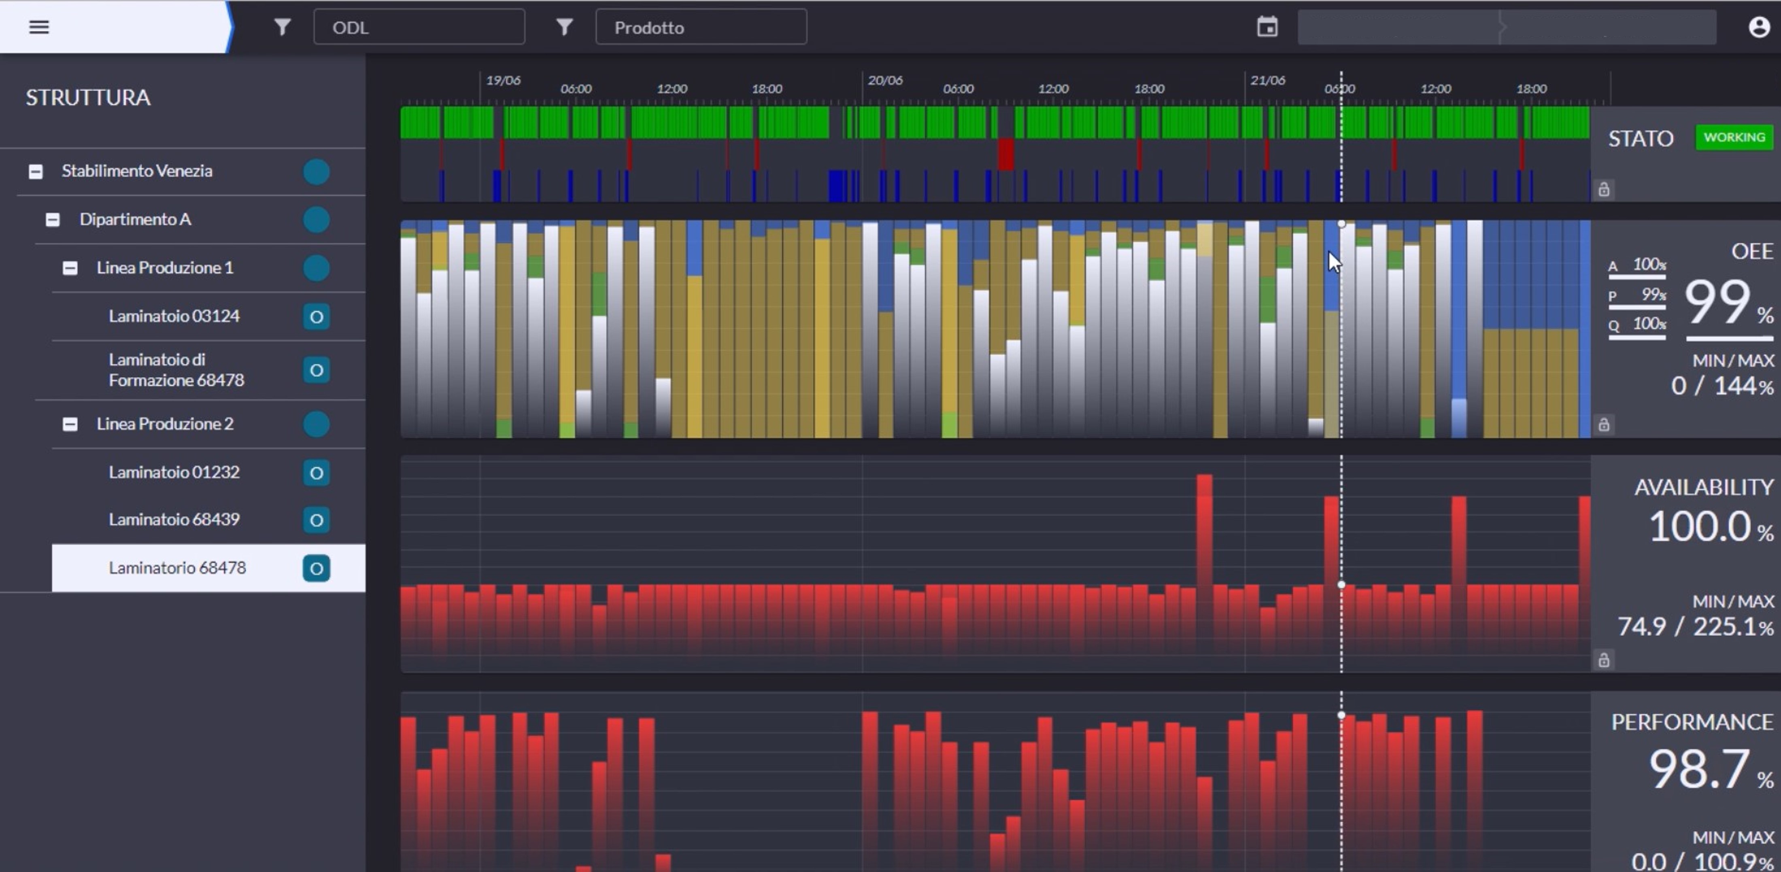Click status circle for Linea Produzione 2
This screenshot has height=872, width=1781.
coord(316,424)
